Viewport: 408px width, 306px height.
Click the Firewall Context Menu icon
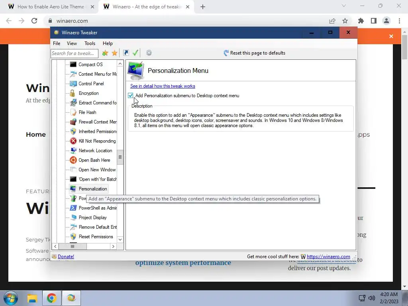pos(73,122)
